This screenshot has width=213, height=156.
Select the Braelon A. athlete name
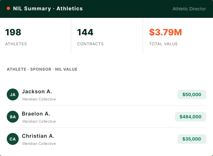pos(36,114)
